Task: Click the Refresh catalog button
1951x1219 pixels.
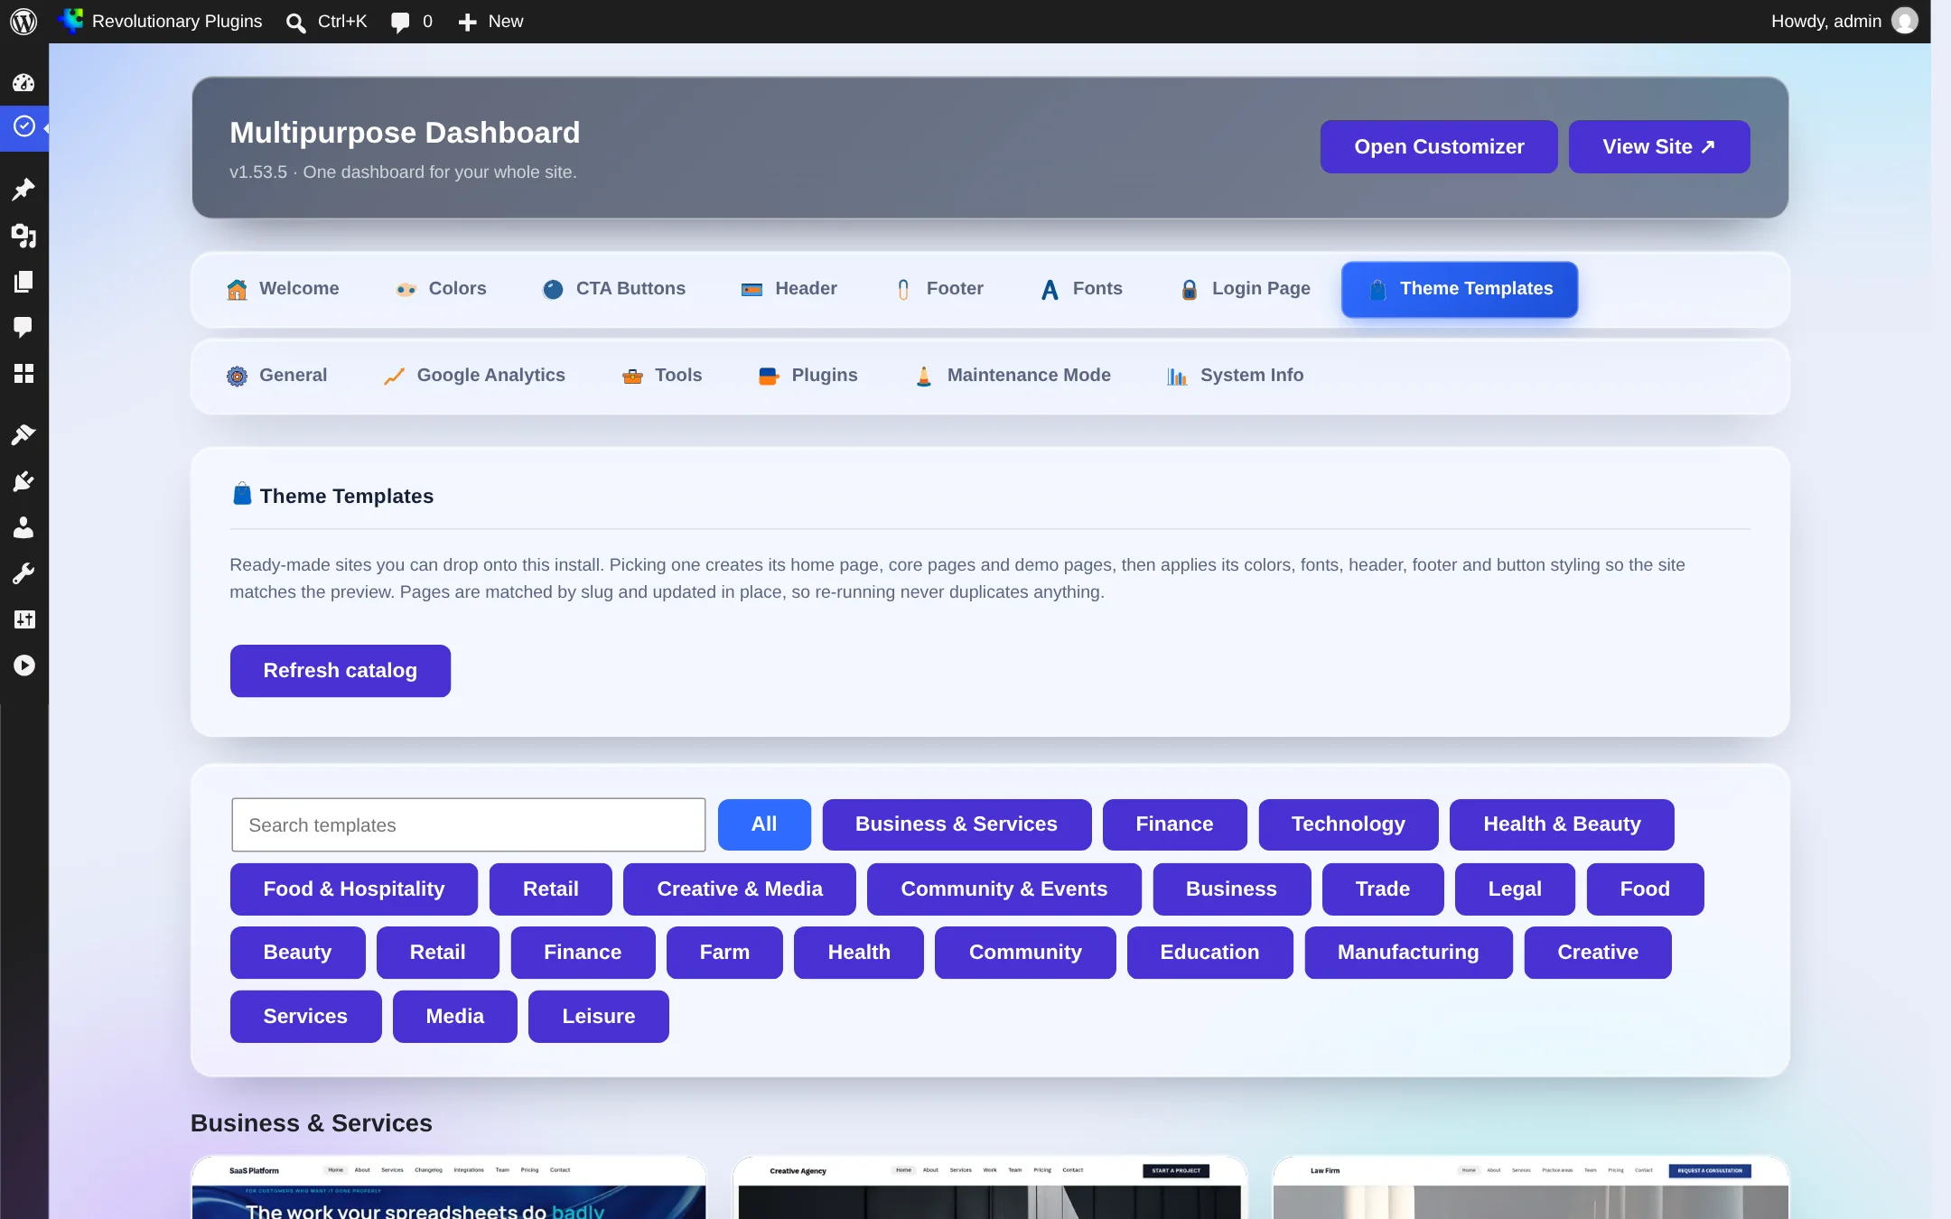Action: 341,671
